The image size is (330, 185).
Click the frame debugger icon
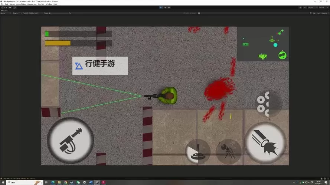pos(199,13)
